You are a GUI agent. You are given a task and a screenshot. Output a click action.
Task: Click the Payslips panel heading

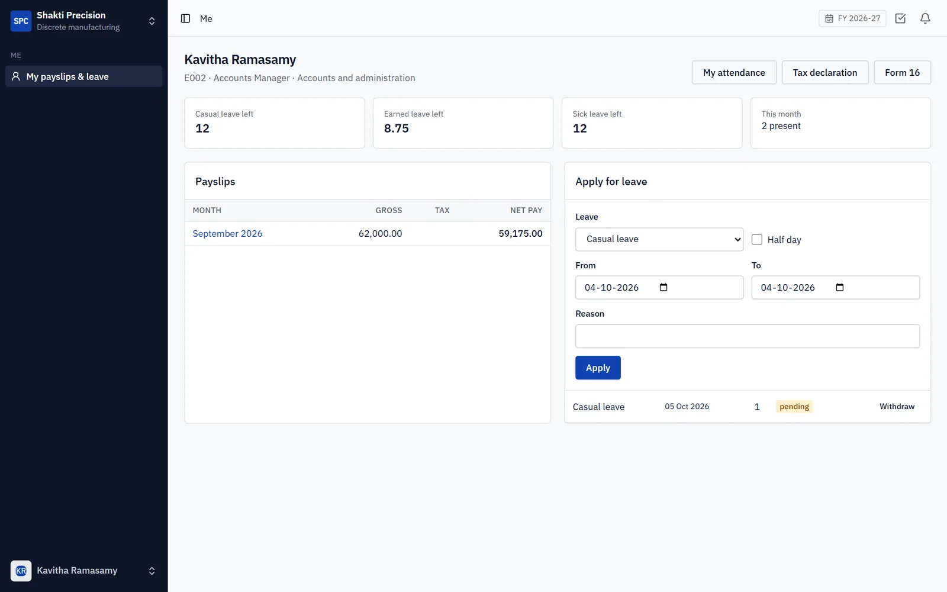click(215, 181)
